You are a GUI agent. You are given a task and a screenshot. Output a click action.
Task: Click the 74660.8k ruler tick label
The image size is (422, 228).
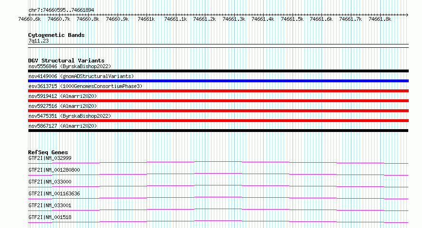[88, 19]
